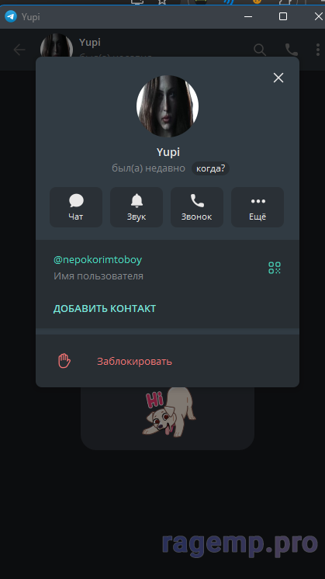Click the red hand block icon
This screenshot has height=579, width=325.
64,361
